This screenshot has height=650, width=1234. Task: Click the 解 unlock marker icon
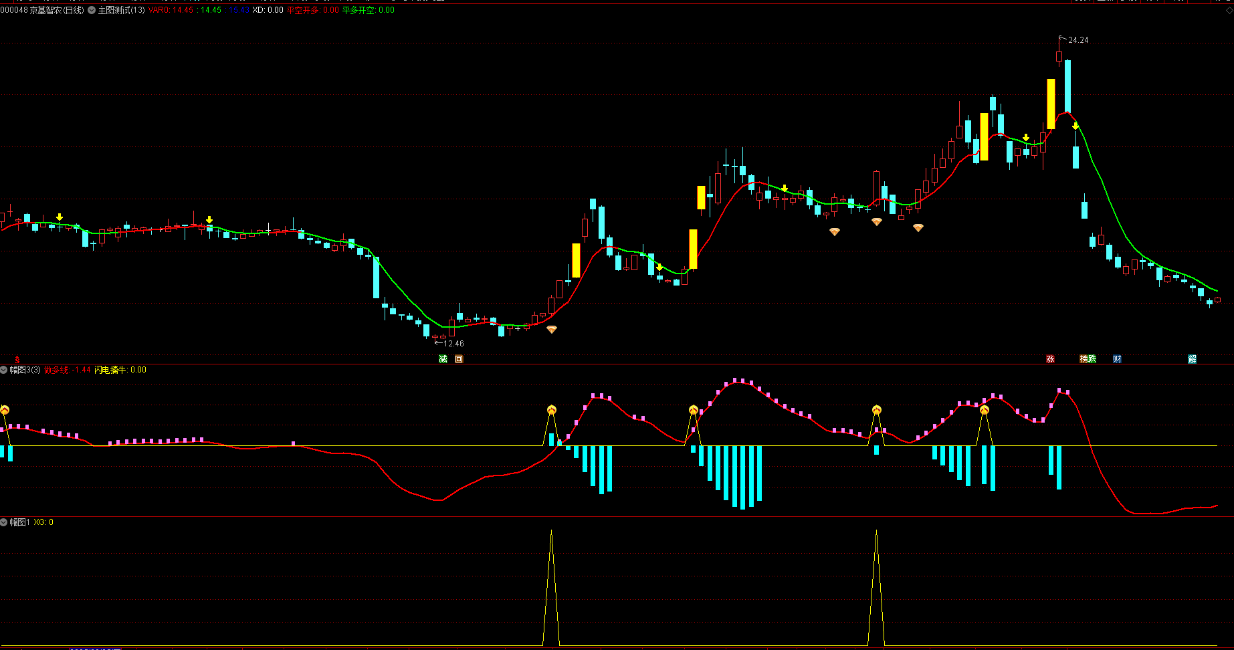1192,359
